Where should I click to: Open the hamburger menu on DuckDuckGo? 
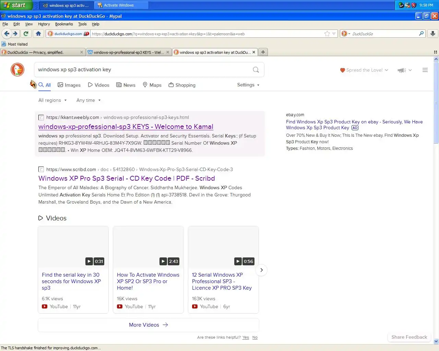pos(425,70)
